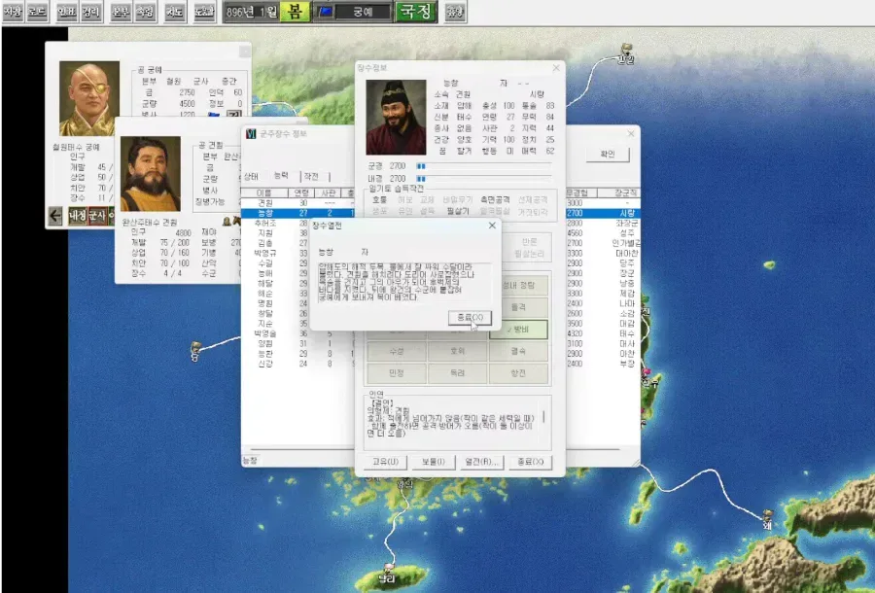Click the 내공 2700 progress bar
The height and width of the screenshot is (593, 875).
[484, 179]
